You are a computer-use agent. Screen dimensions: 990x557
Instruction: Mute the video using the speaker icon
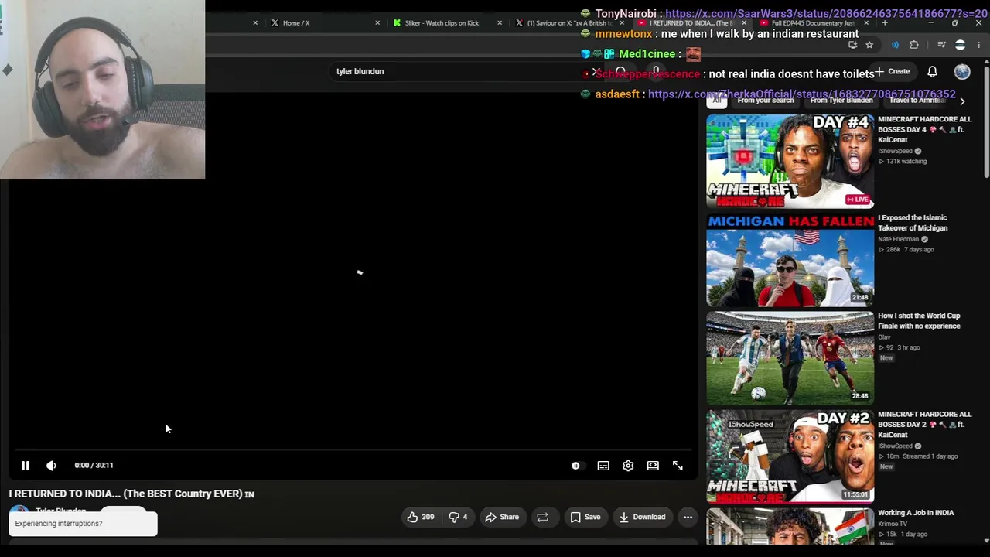click(x=51, y=466)
